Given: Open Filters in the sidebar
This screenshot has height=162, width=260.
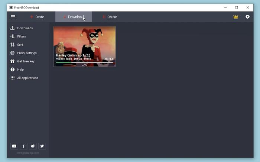Looking at the screenshot, I should click(x=18, y=36).
